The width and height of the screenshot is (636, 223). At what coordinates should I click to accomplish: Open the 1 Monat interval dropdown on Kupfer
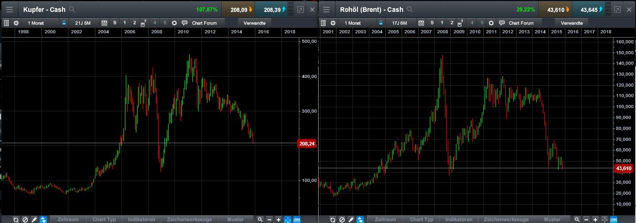click(x=41, y=23)
